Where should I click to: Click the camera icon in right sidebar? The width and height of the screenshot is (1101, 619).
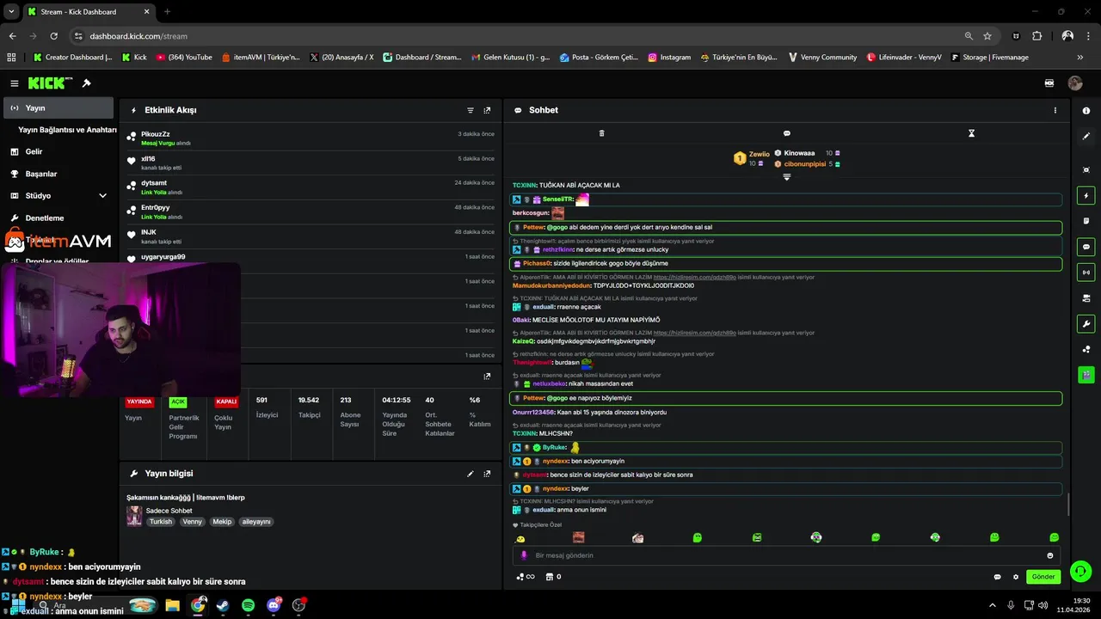(1086, 298)
